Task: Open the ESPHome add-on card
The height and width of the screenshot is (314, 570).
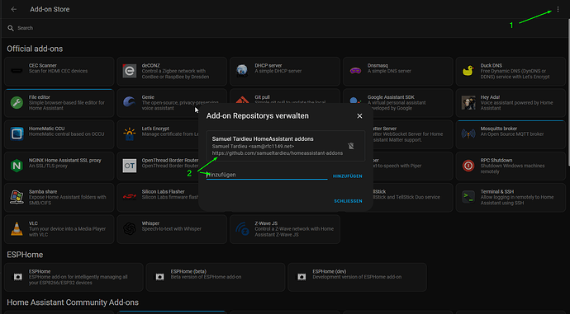Action: coord(74,278)
